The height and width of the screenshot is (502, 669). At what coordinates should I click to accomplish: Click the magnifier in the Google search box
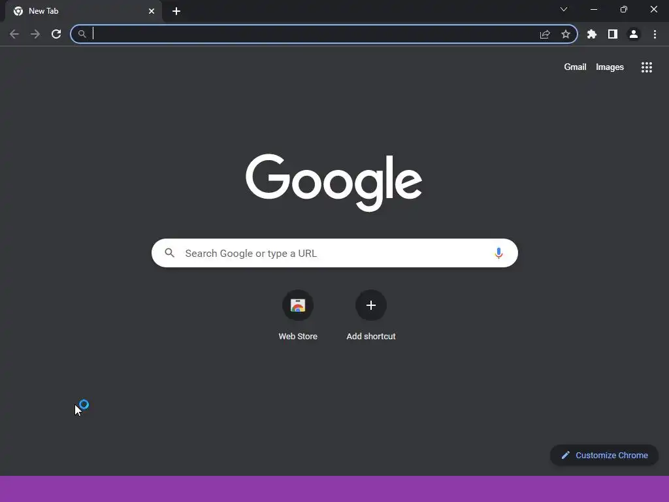click(170, 253)
